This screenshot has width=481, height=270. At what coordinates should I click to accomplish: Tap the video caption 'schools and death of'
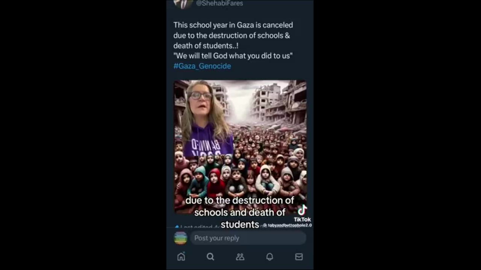click(x=240, y=212)
